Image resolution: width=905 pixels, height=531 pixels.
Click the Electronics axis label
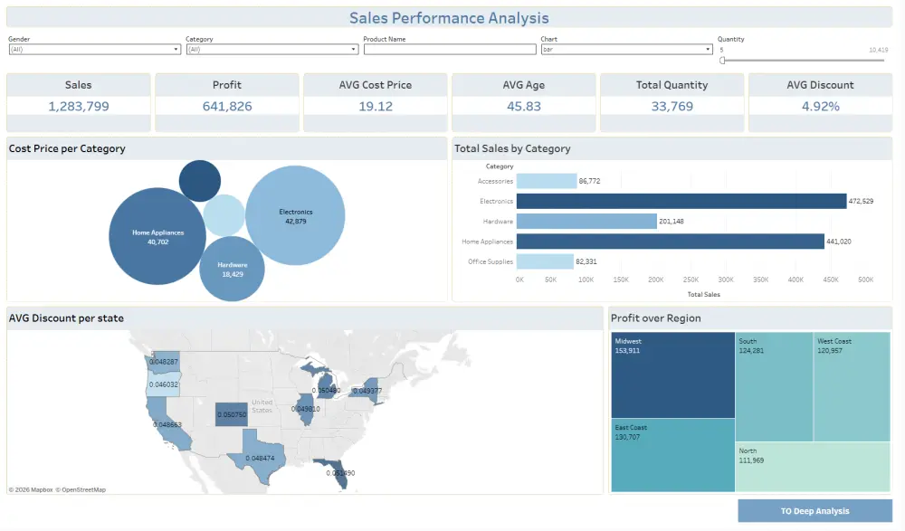496,202
